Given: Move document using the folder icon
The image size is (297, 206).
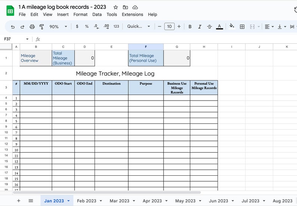Looking at the screenshot, I should tap(125, 7).
